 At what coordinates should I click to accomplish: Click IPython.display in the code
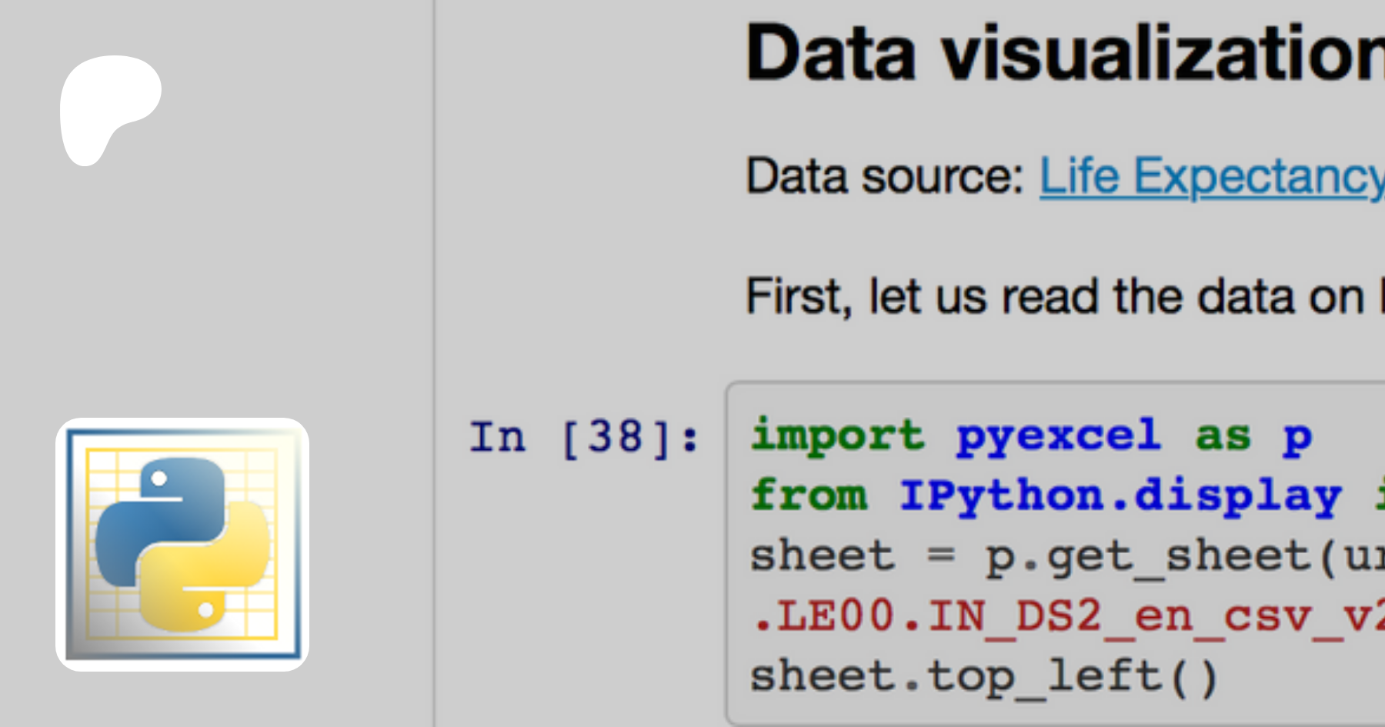1121,497
